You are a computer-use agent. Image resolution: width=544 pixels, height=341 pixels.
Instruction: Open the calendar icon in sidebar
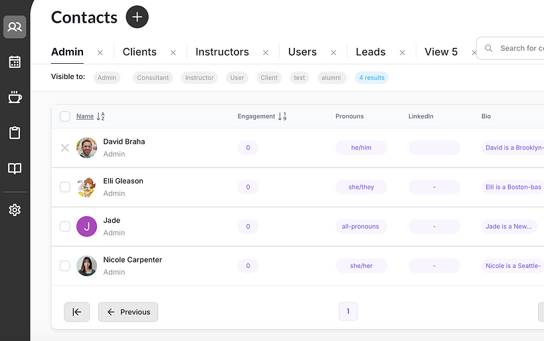coord(15,62)
